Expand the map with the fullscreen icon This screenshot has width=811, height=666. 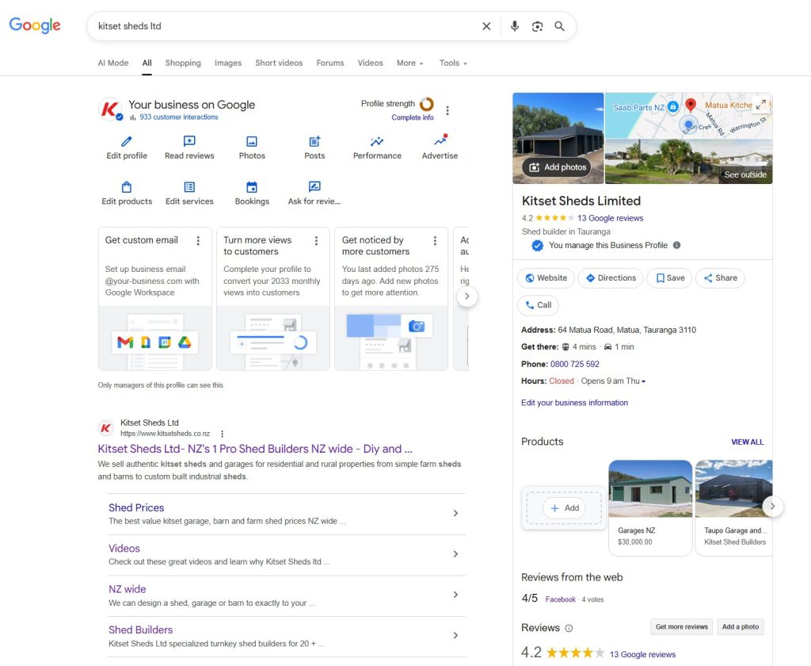[x=761, y=105]
